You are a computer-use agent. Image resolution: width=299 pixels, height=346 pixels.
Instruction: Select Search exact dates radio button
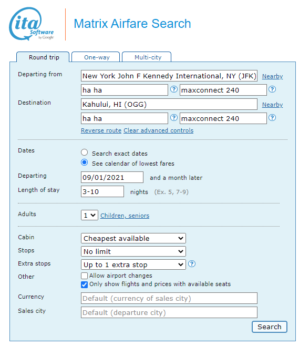click(x=84, y=152)
